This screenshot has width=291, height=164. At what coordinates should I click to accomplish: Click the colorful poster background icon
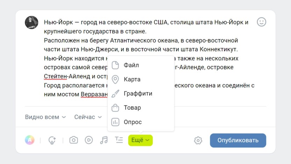(30, 140)
